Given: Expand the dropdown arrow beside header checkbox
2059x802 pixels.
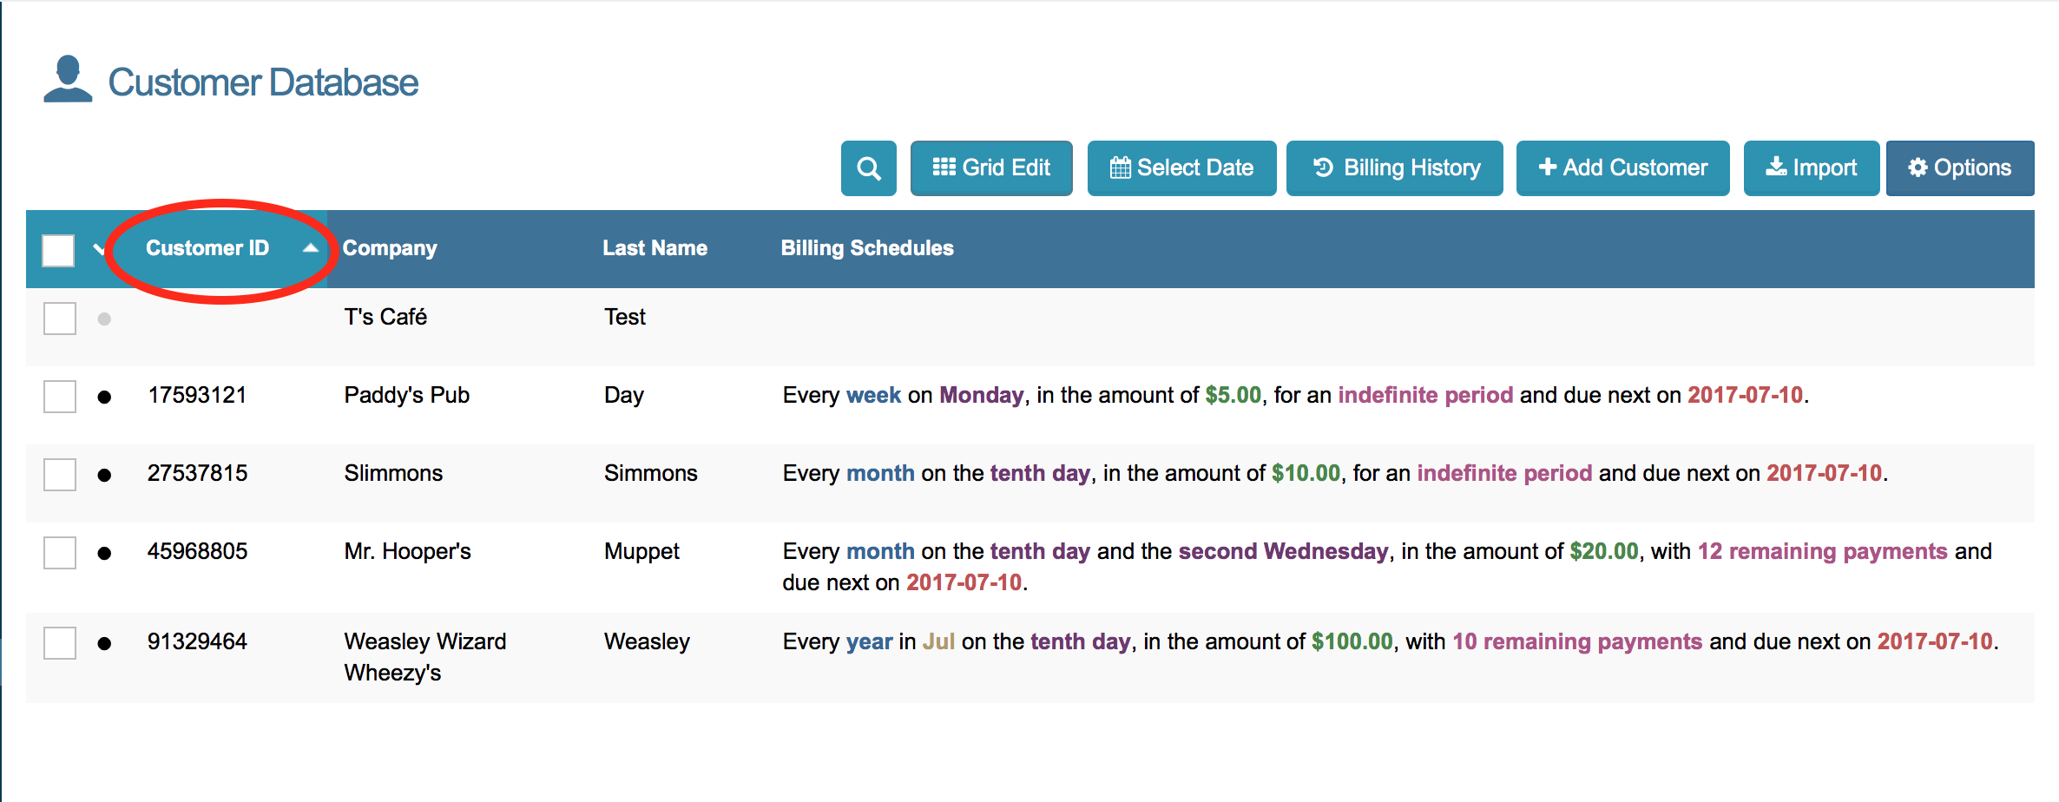Looking at the screenshot, I should (x=99, y=251).
